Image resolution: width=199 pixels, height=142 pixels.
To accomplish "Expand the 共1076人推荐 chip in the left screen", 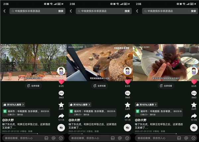I will [x=14, y=104].
